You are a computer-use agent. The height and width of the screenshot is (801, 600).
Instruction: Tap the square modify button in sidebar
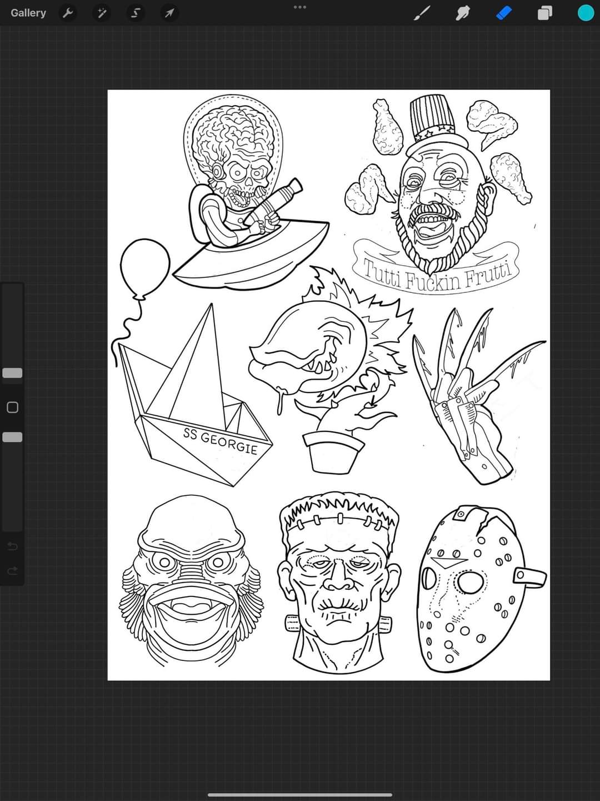(12, 407)
